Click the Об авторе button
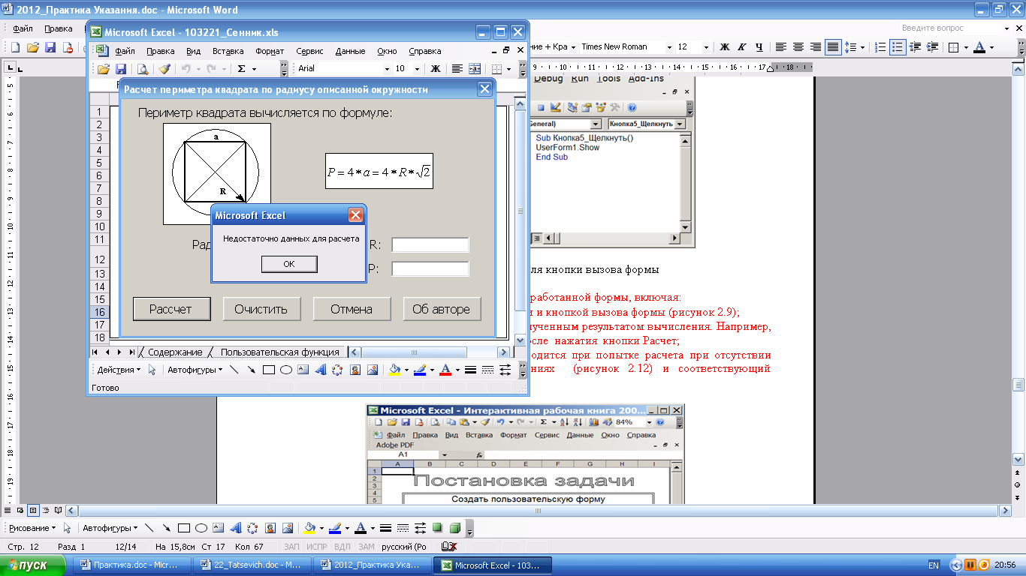1026x576 pixels. point(442,309)
